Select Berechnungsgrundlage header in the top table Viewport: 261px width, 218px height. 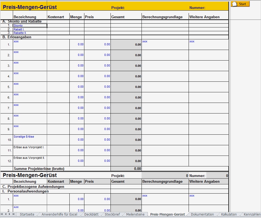162,17
